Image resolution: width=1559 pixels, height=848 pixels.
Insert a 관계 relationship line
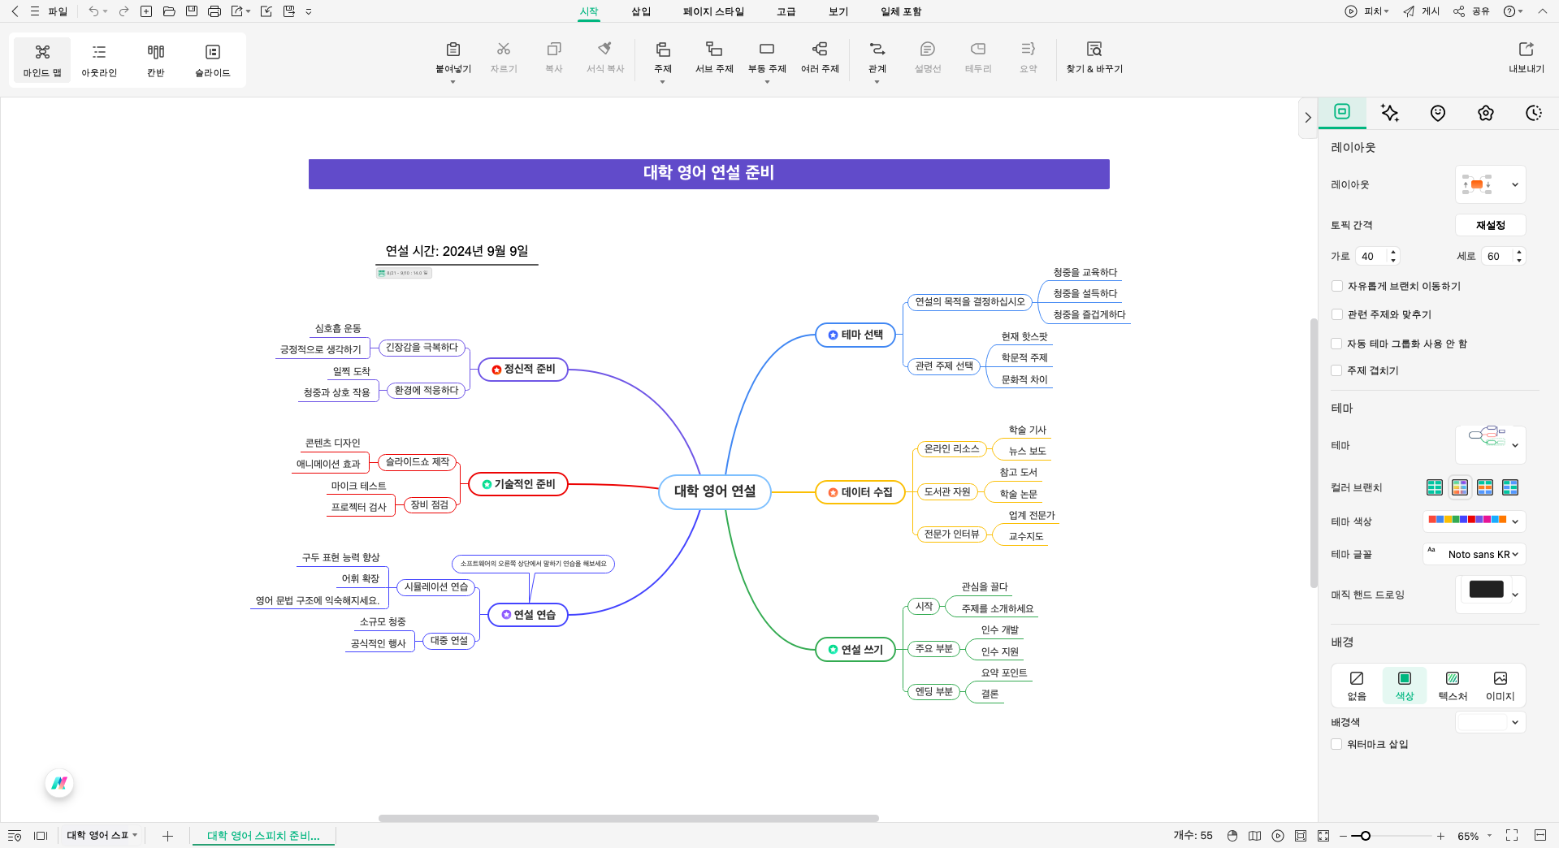pyautogui.click(x=876, y=55)
